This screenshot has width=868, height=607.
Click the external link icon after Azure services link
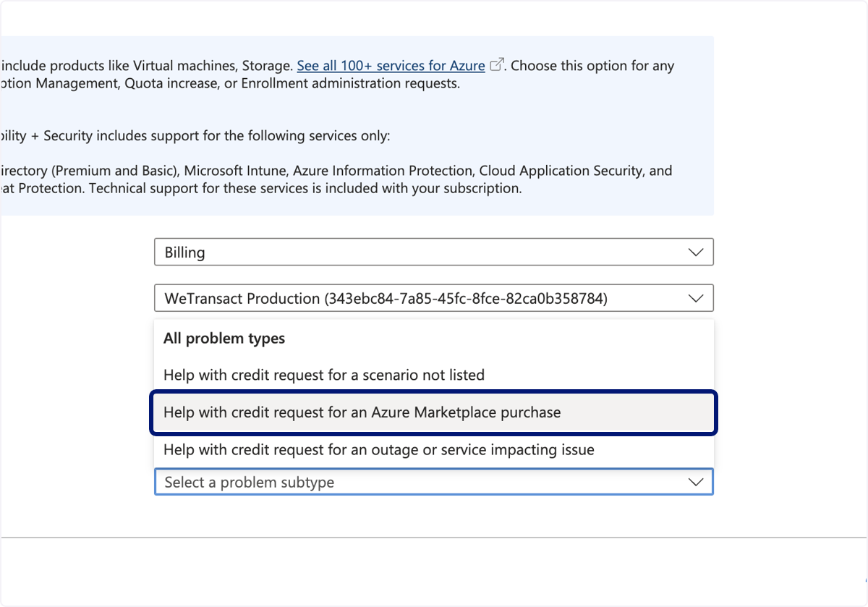pyautogui.click(x=496, y=65)
